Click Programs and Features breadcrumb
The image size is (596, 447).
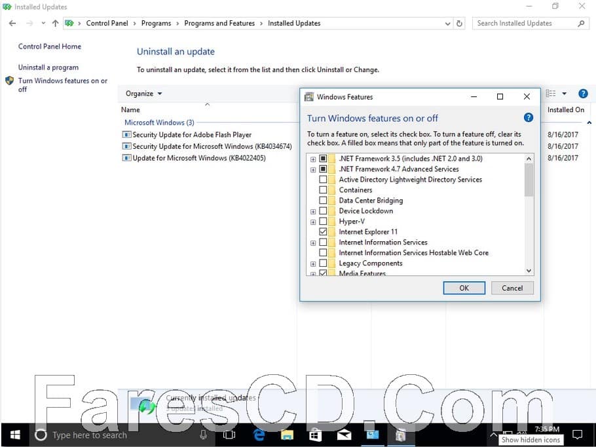click(219, 23)
